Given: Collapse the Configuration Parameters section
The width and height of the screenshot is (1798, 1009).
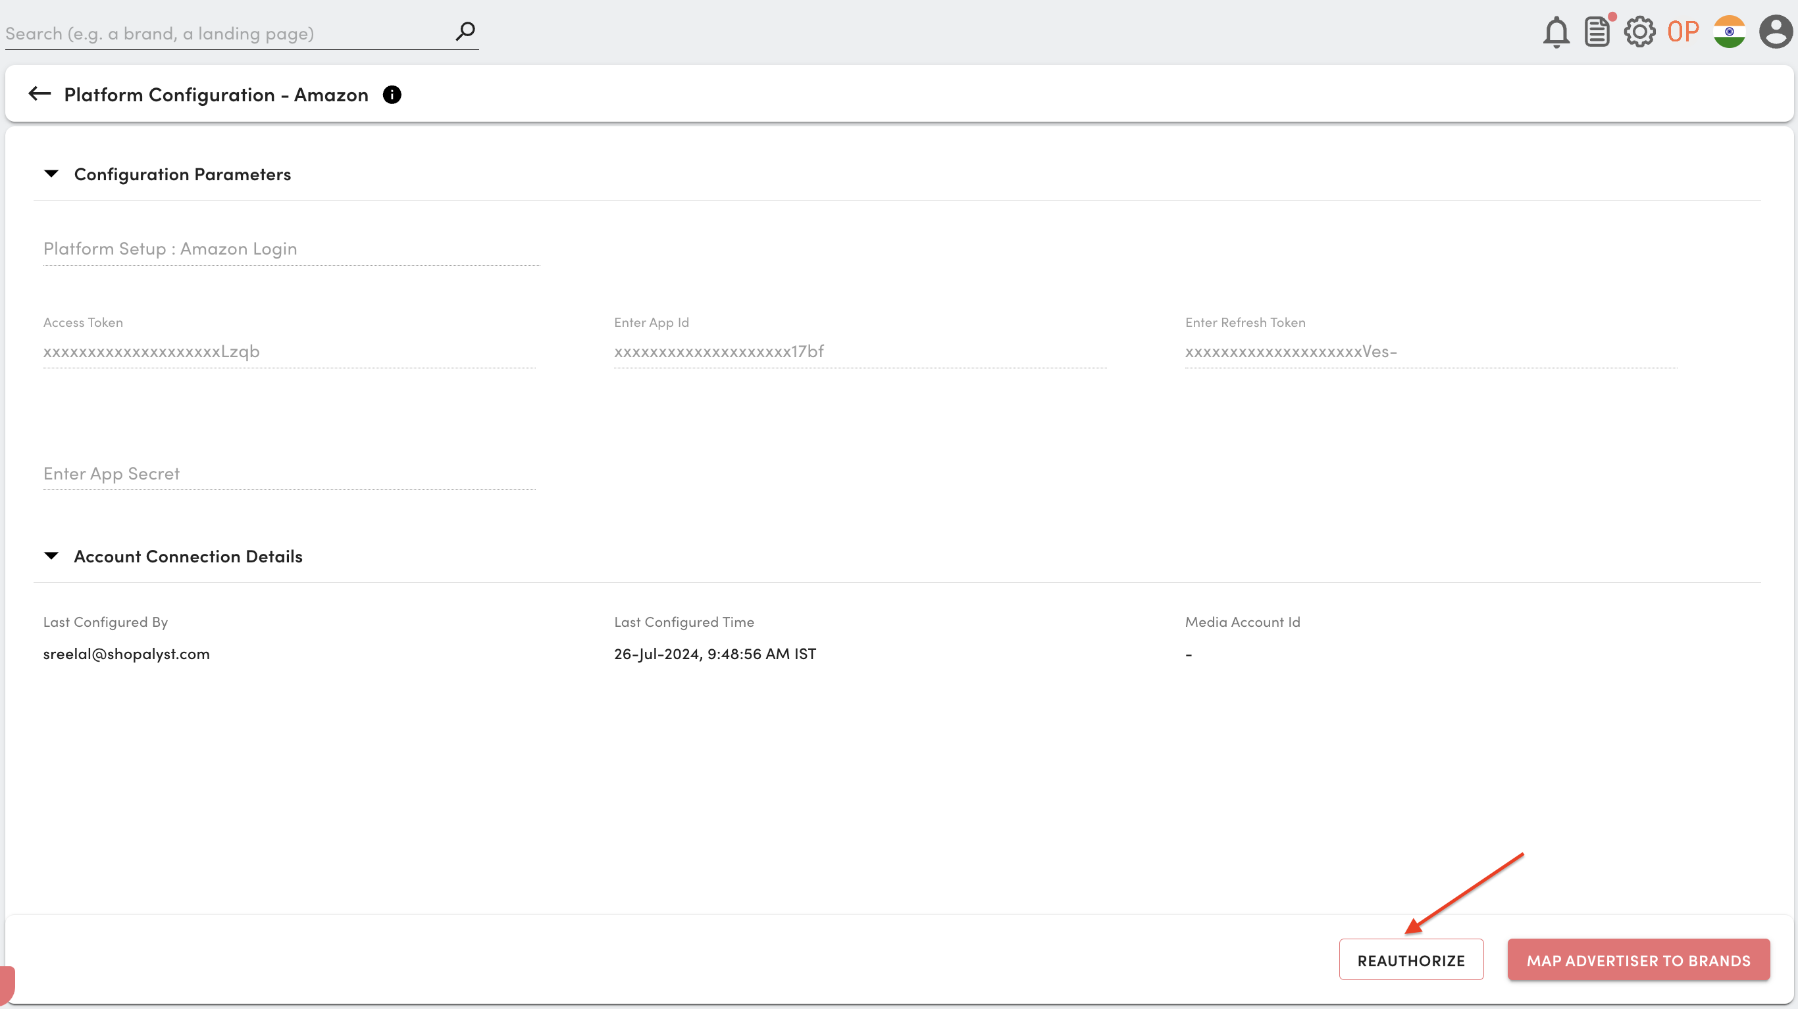Looking at the screenshot, I should [x=51, y=174].
